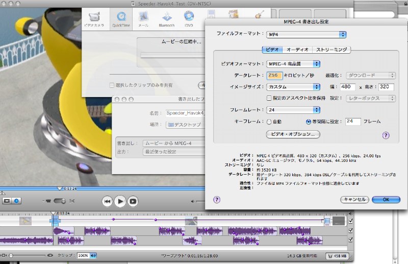The height and width of the screenshot is (264, 408).
Task: Open help in the video settings panel
Action: pos(386,135)
